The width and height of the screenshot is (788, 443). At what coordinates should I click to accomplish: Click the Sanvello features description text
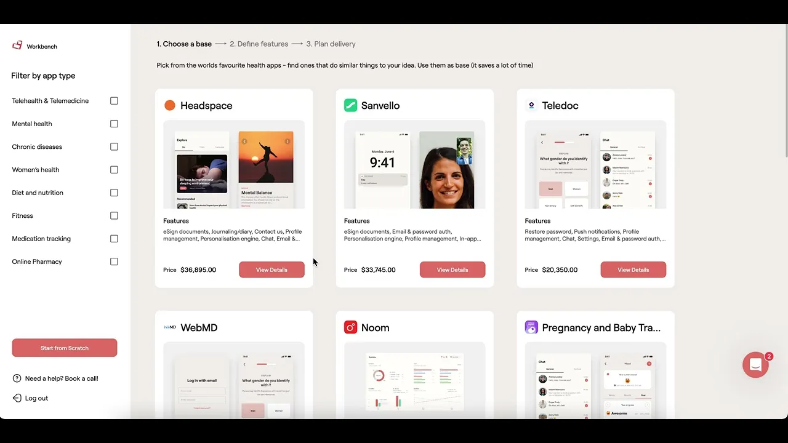413,235
